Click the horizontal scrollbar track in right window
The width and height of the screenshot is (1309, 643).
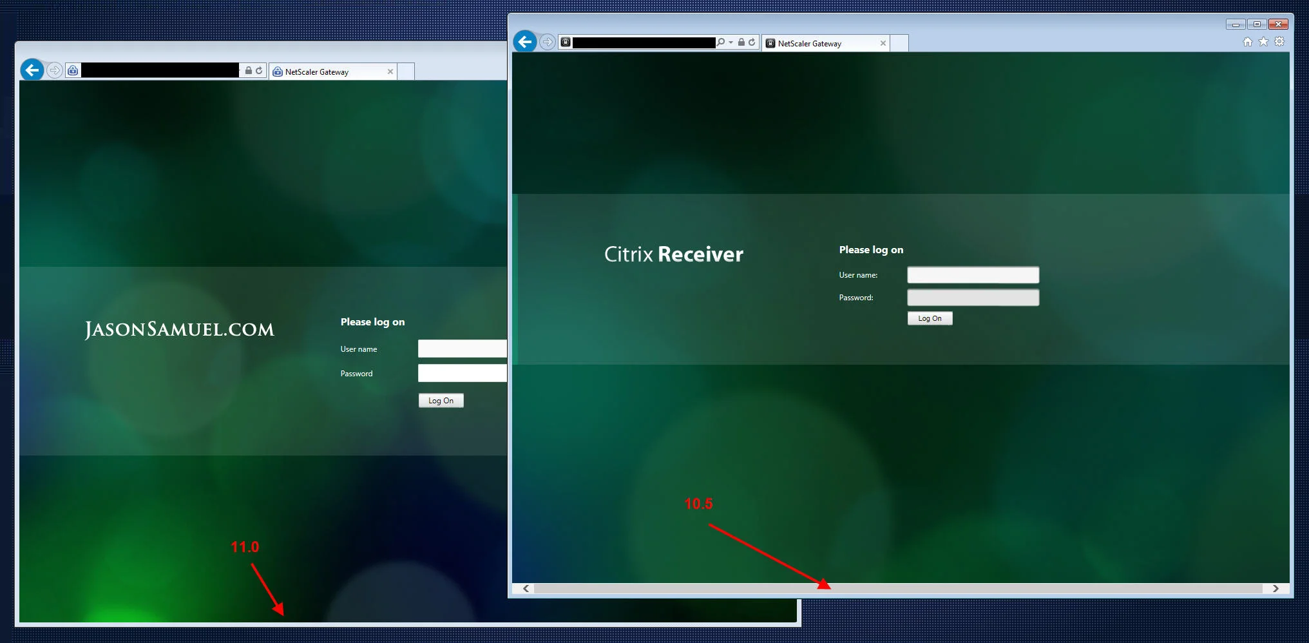point(899,588)
